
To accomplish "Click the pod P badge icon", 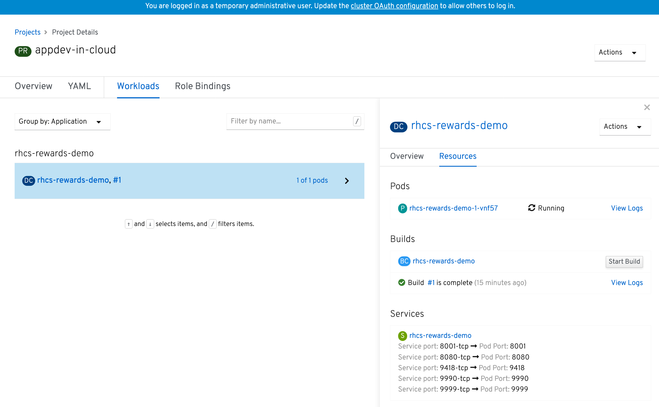I will 402,208.
